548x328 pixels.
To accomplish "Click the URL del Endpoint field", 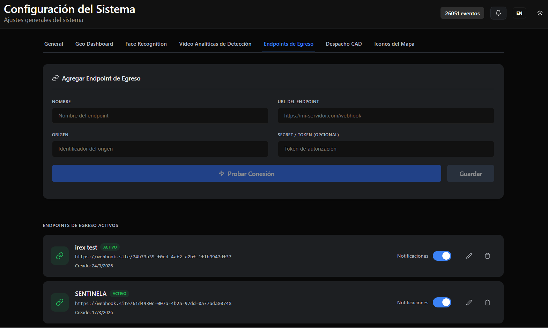I will pos(386,116).
